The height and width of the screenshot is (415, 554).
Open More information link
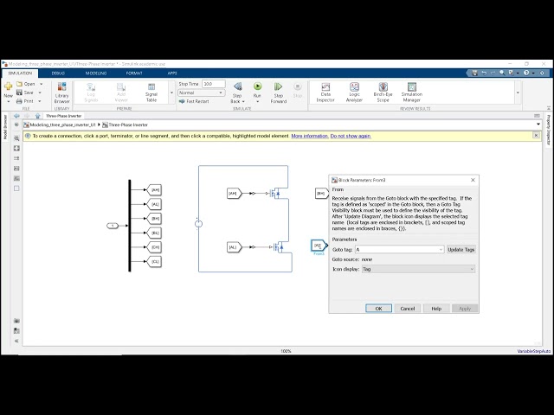point(310,136)
